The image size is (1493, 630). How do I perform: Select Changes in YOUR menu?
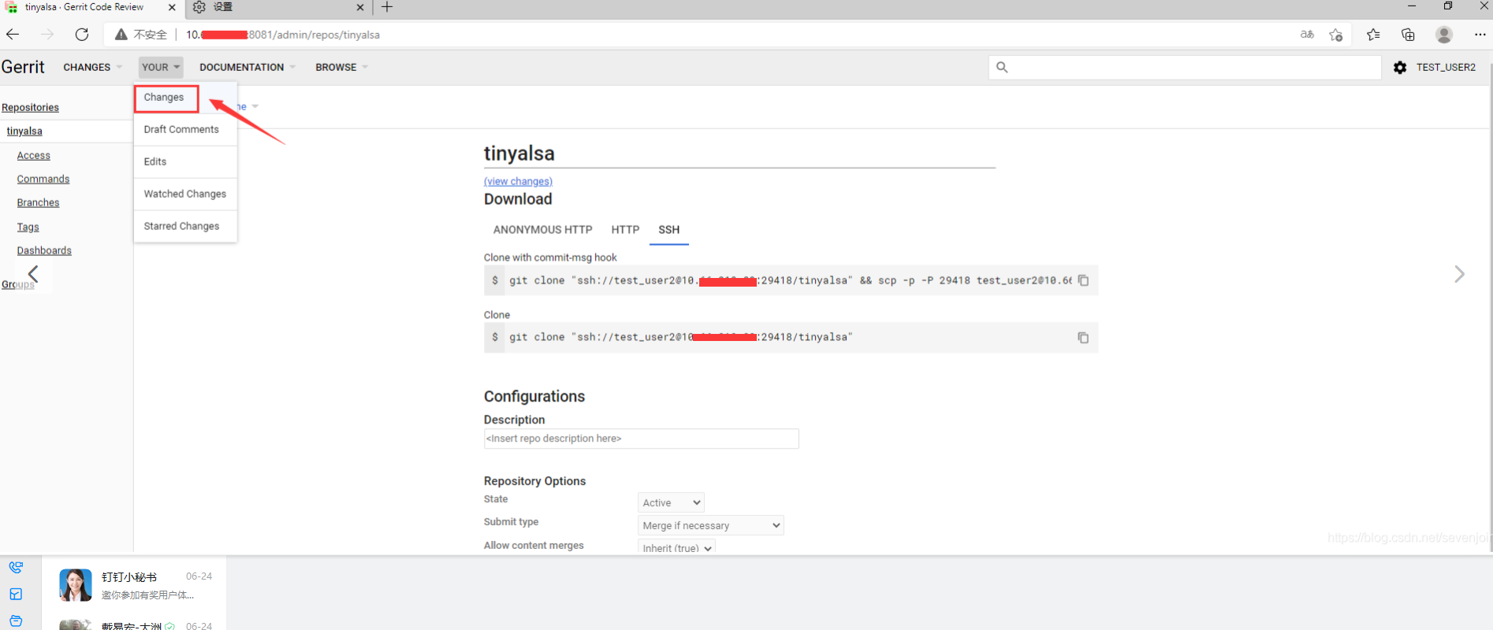[164, 98]
